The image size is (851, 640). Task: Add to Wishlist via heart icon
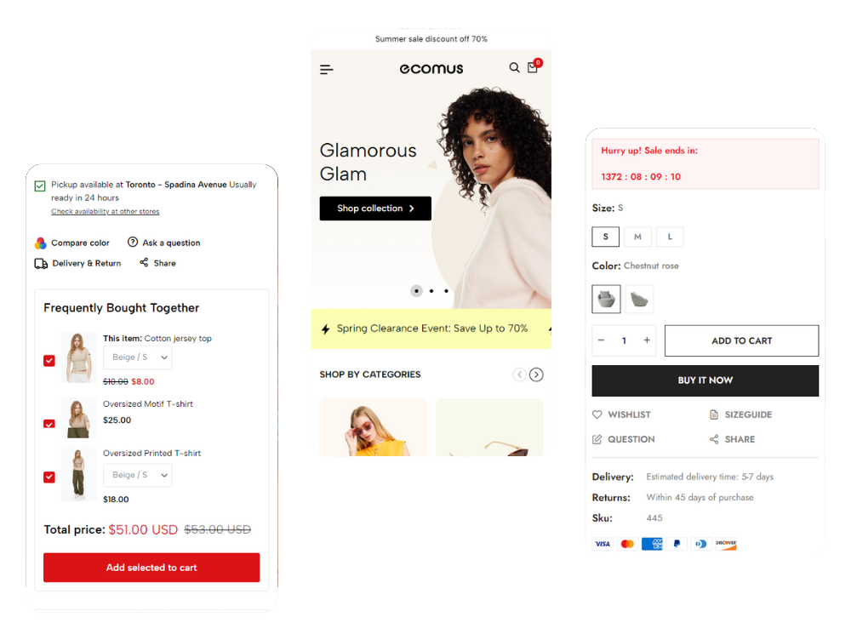point(597,414)
